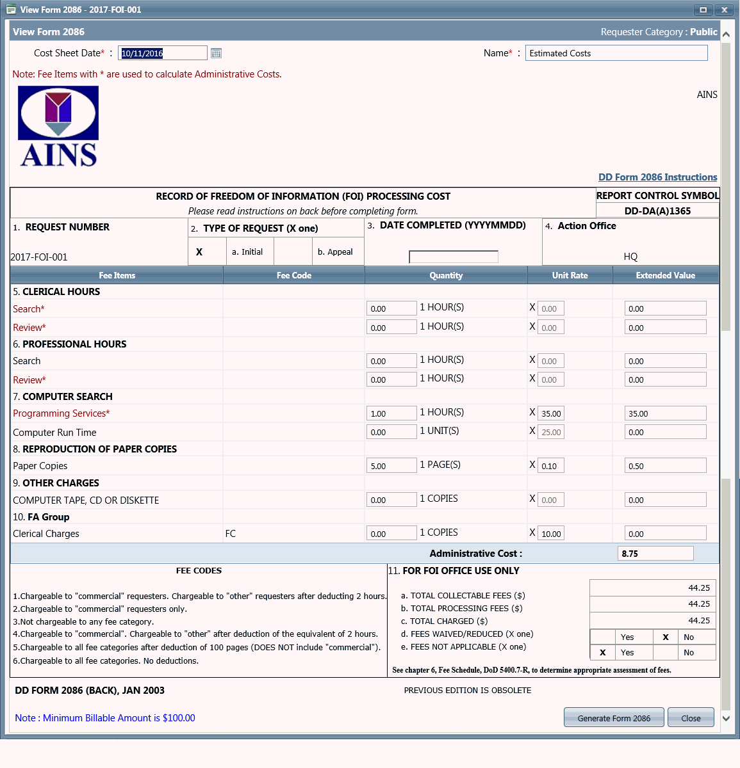Click Clerical Hours Review quantity field
This screenshot has width=740, height=768.
pyautogui.click(x=391, y=328)
